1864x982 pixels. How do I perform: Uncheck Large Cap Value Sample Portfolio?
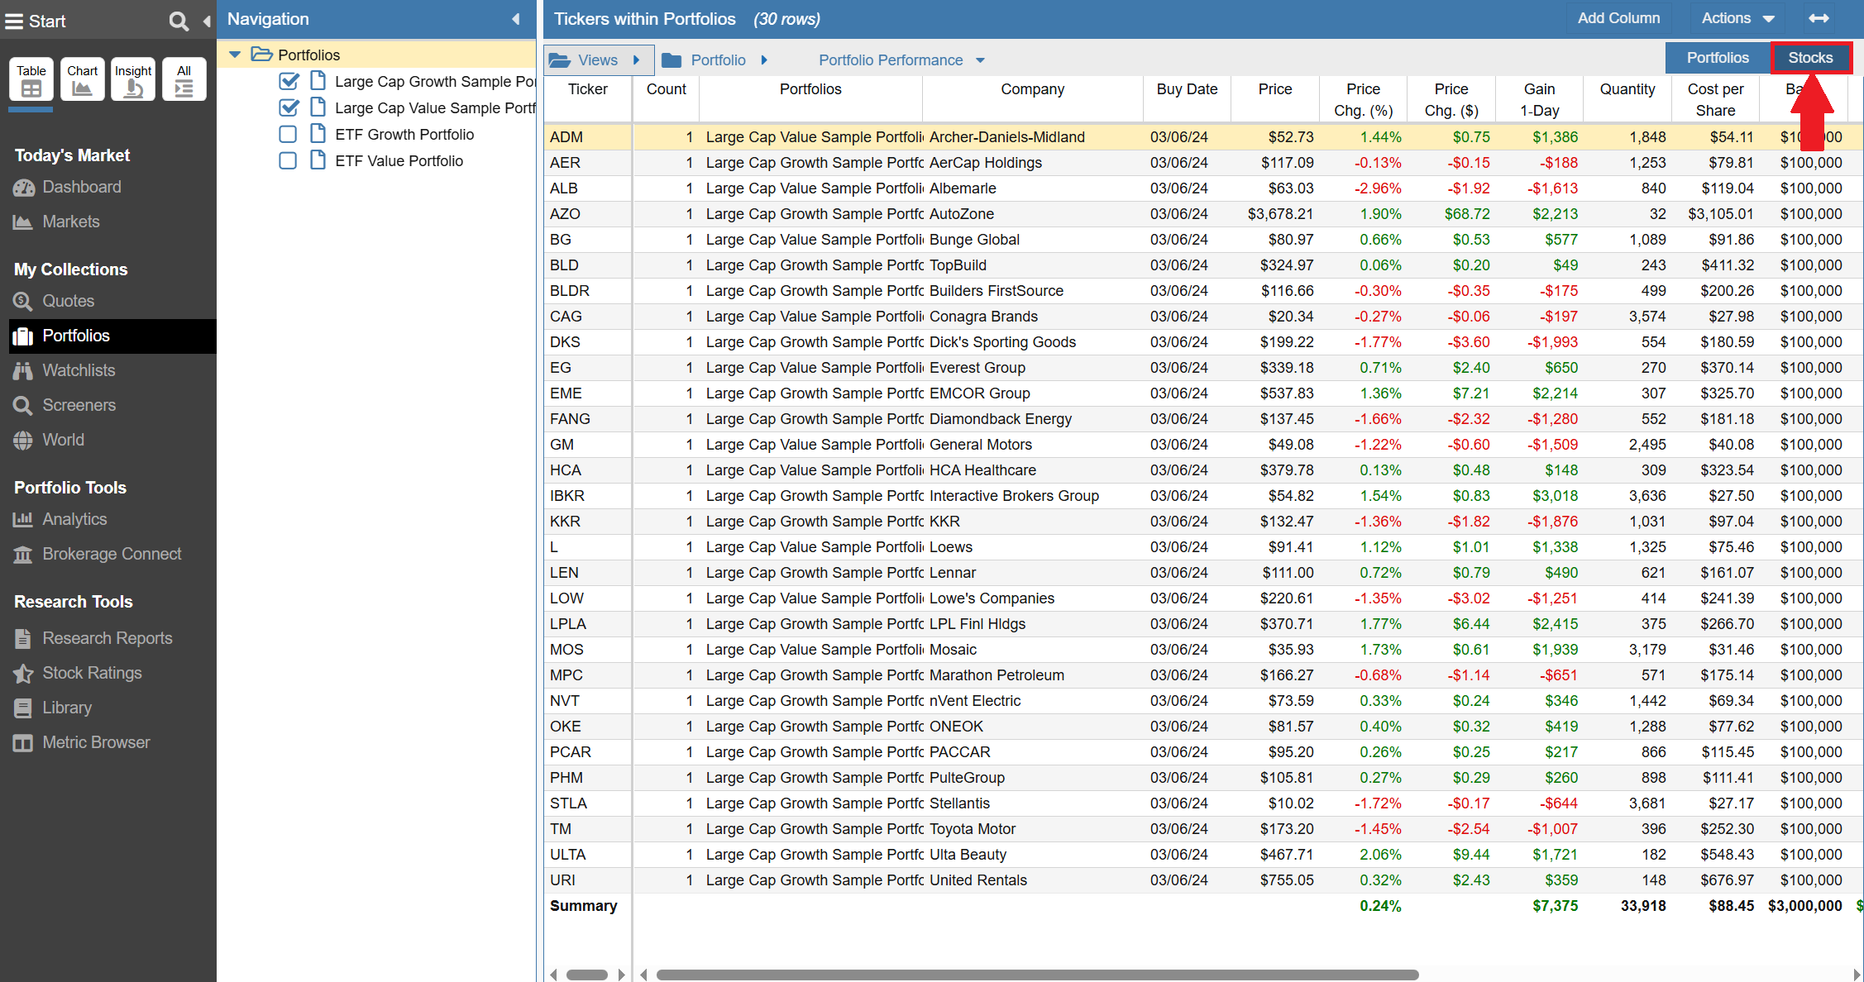(x=289, y=107)
